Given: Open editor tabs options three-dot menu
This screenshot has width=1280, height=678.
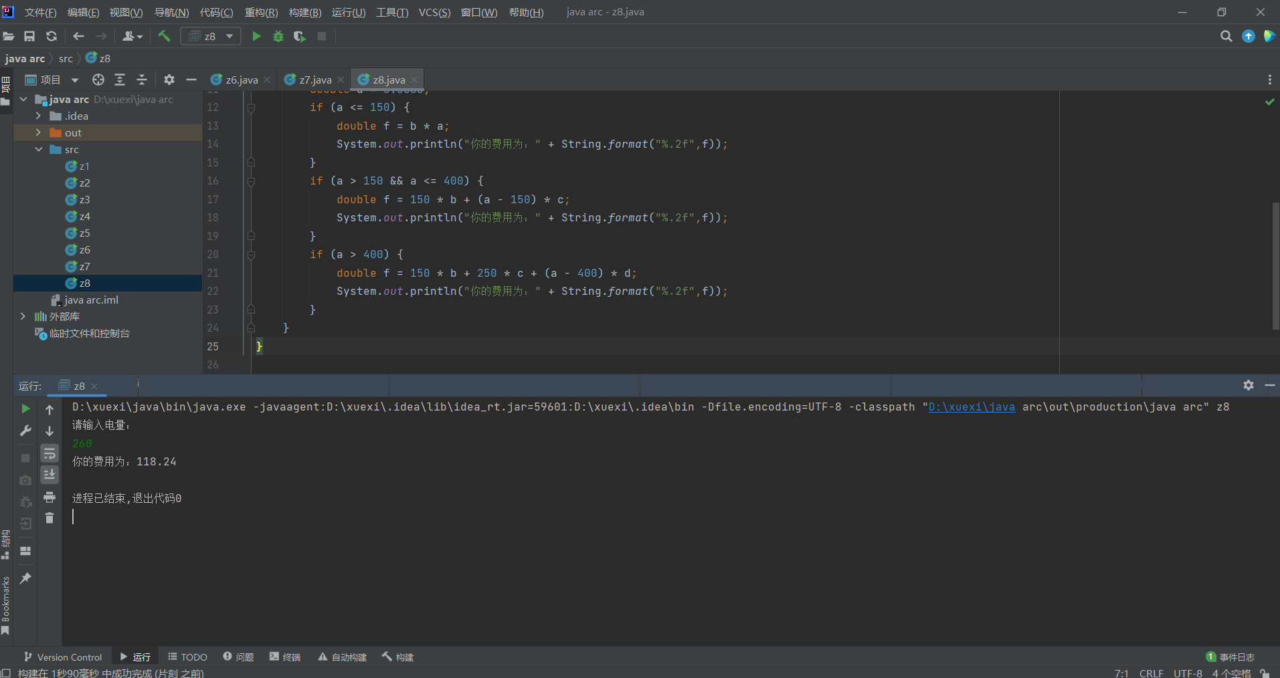Looking at the screenshot, I should click(x=1269, y=80).
